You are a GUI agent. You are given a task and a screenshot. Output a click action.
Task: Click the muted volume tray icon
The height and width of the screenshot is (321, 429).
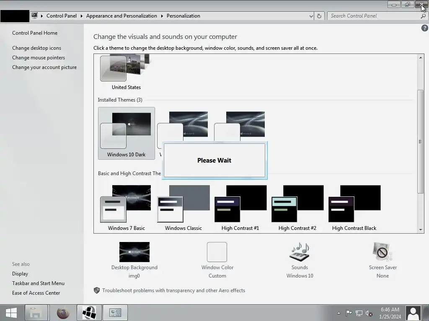click(369, 313)
